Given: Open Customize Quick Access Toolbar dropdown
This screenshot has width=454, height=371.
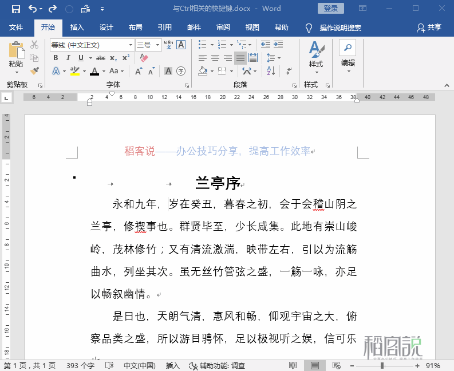Looking at the screenshot, I should pyautogui.click(x=102, y=9).
